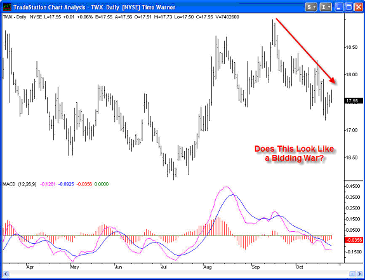Click the V=7402600 volume value
Screen dimensions: 365x280
(x=227, y=17)
